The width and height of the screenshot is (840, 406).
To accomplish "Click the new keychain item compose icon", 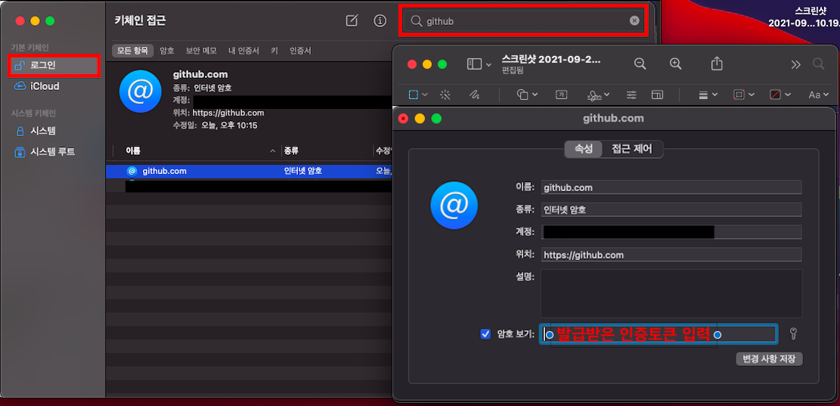I will (352, 21).
